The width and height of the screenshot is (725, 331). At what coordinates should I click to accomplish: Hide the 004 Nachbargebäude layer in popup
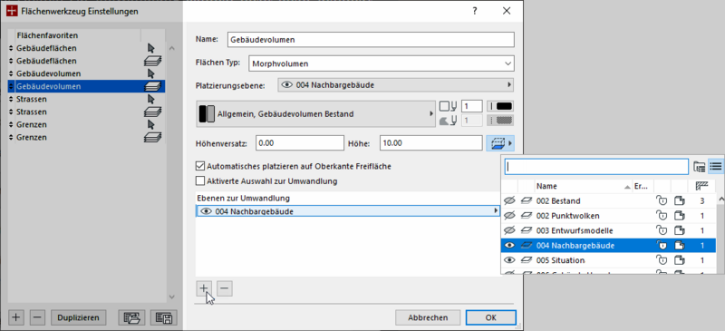(x=509, y=246)
